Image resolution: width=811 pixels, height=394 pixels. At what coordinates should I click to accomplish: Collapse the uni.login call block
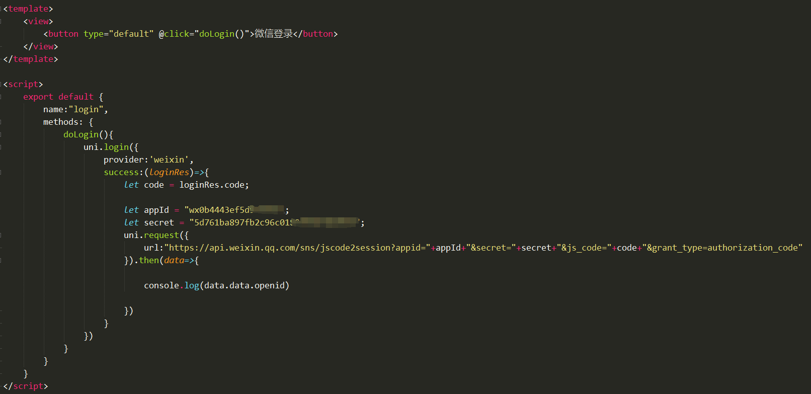(2, 147)
